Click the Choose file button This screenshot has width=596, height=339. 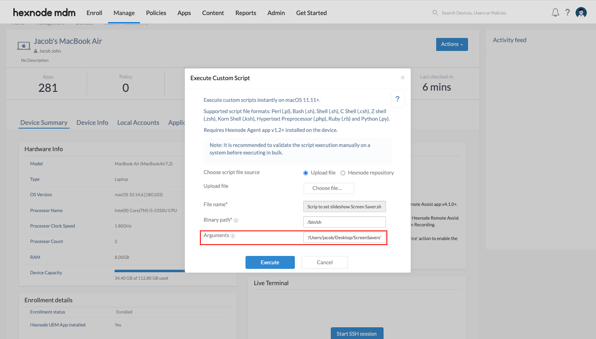(329, 188)
